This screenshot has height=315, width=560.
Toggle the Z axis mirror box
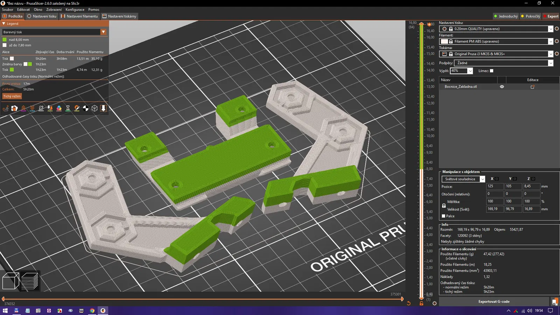tap(533, 178)
